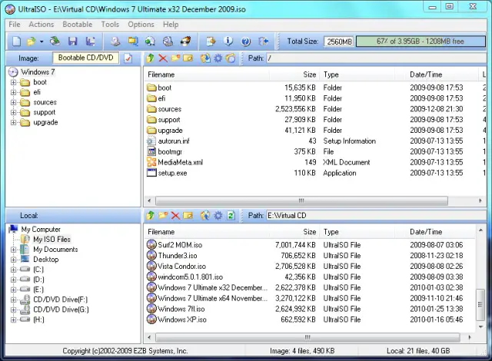Viewport: 492px width, 361px height.
Task: Click the image file list horizontal scrollbar
Action: pos(301,200)
